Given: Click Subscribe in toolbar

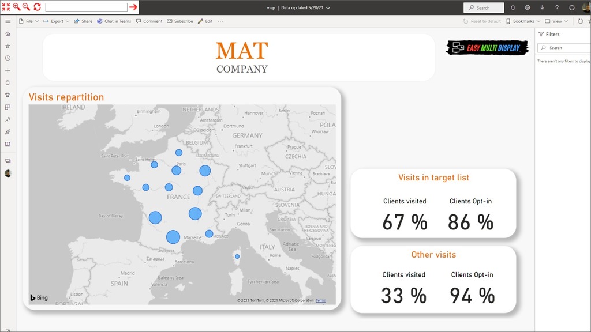Looking at the screenshot, I should click(x=180, y=21).
